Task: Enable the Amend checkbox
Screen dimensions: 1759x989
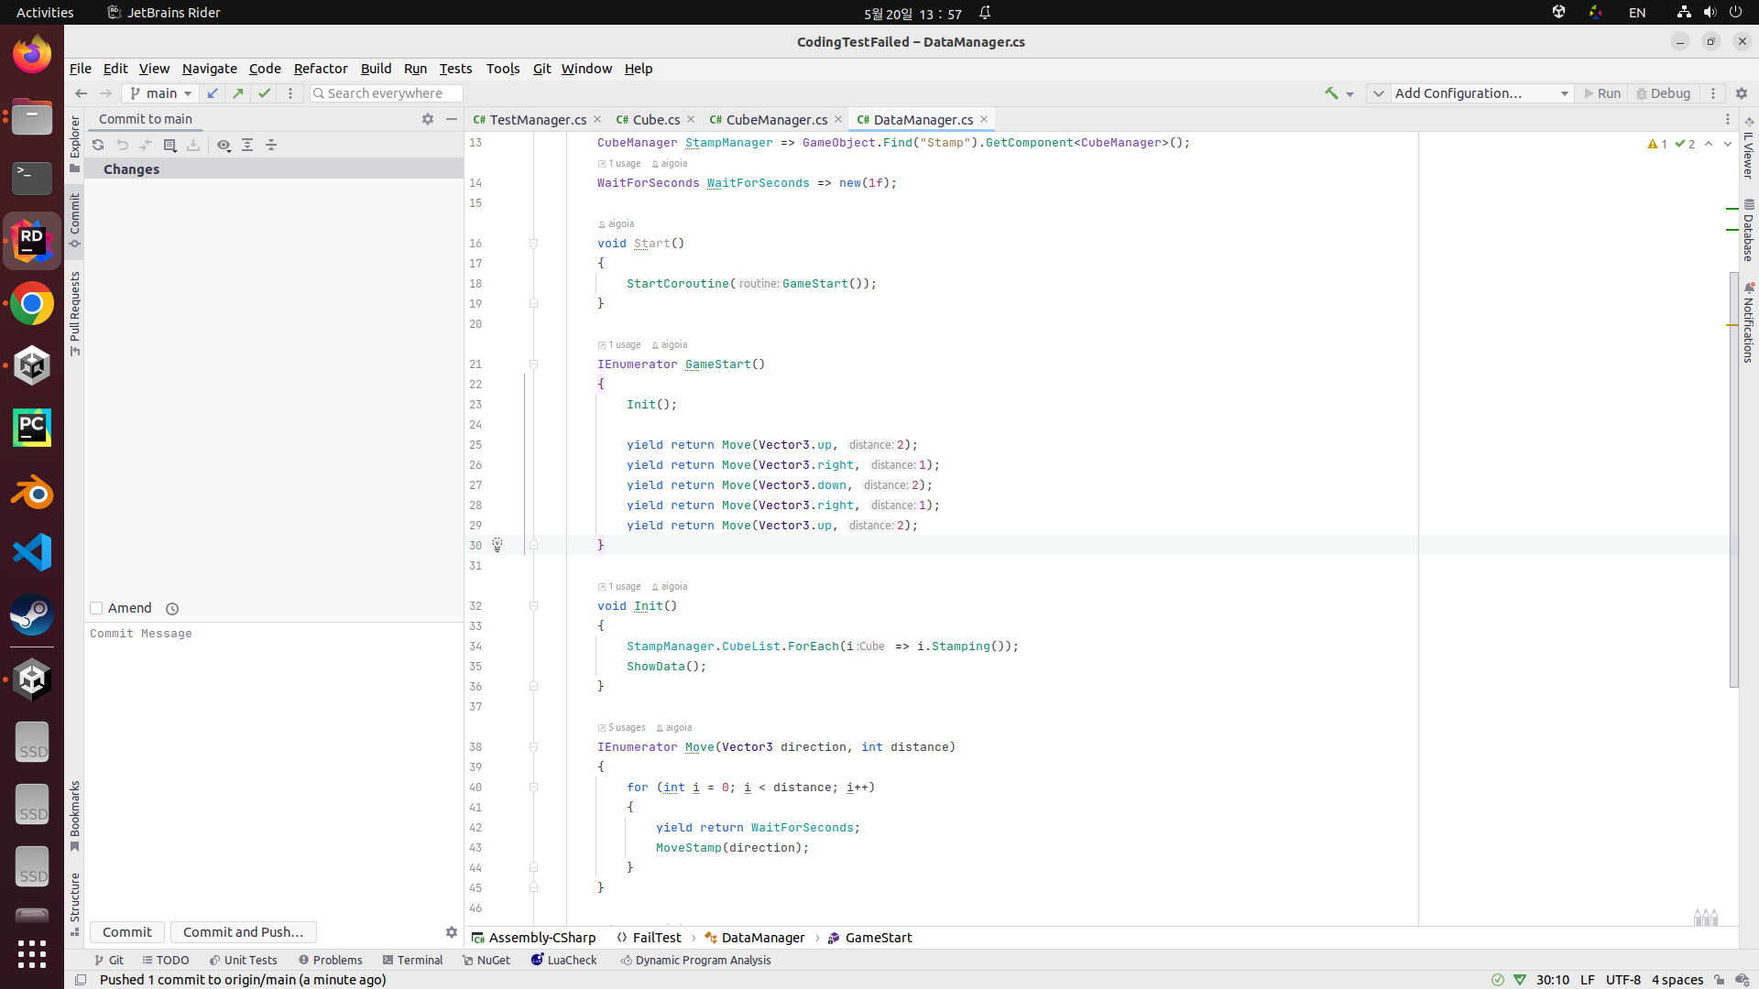Action: [96, 608]
